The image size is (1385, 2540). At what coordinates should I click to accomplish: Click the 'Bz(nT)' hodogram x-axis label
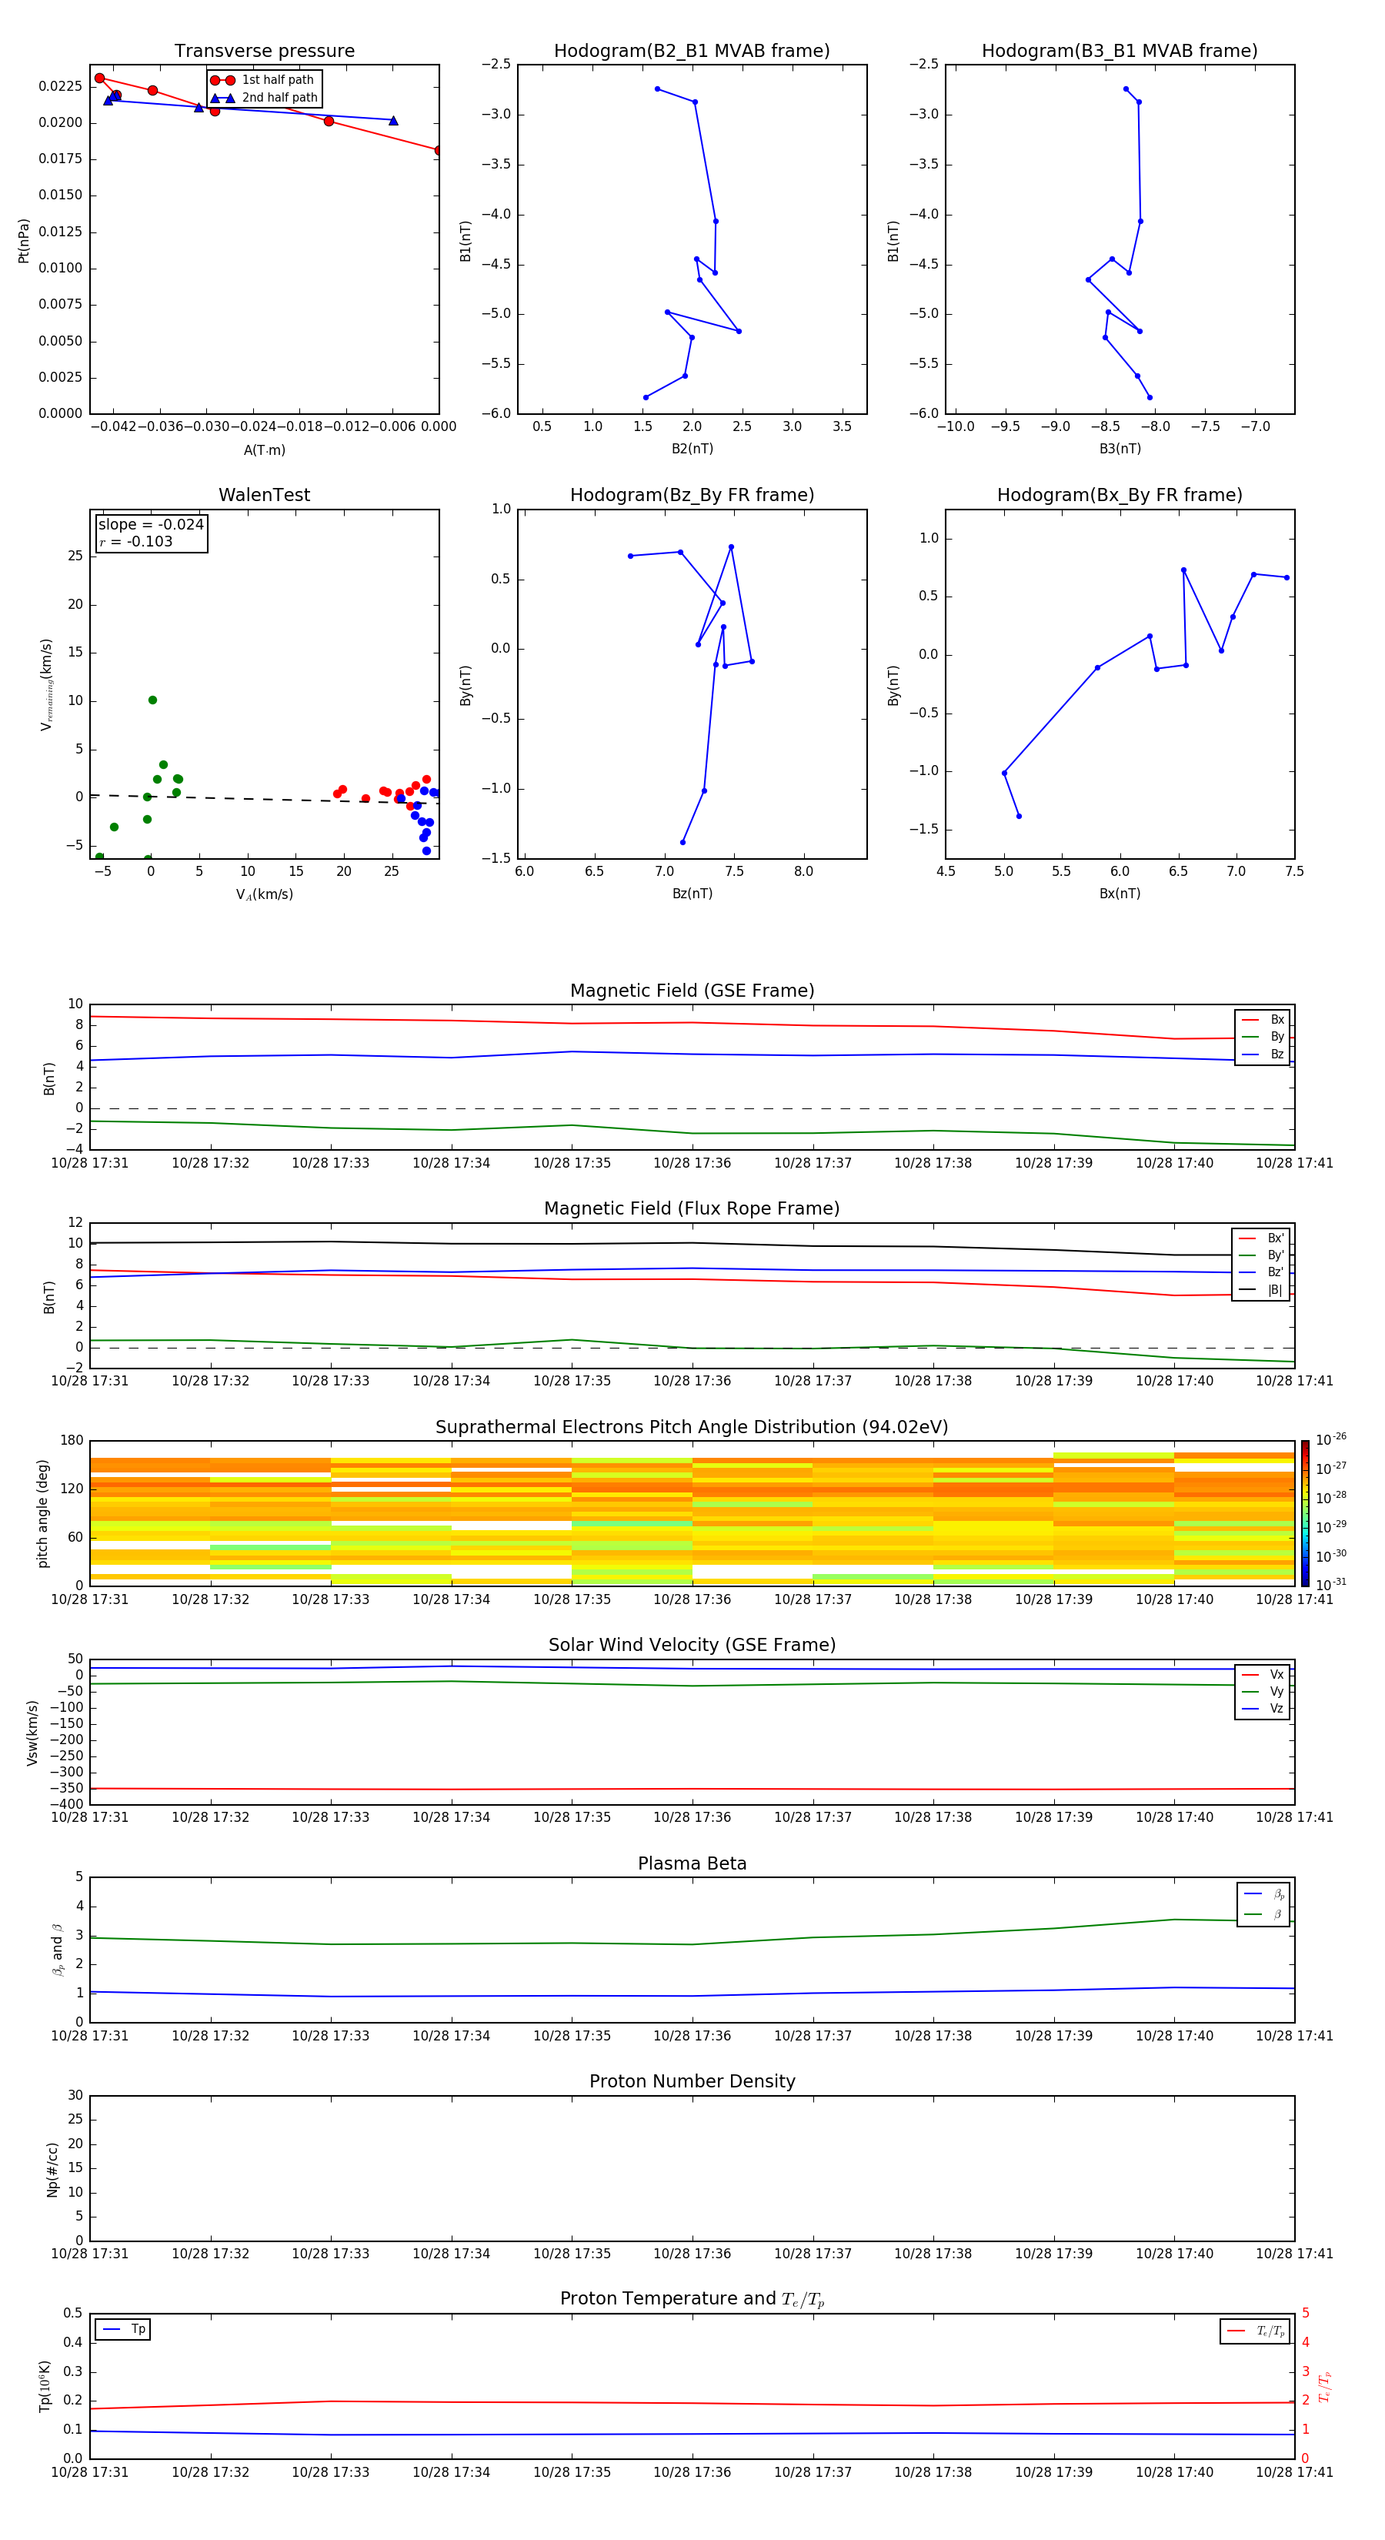point(692,894)
